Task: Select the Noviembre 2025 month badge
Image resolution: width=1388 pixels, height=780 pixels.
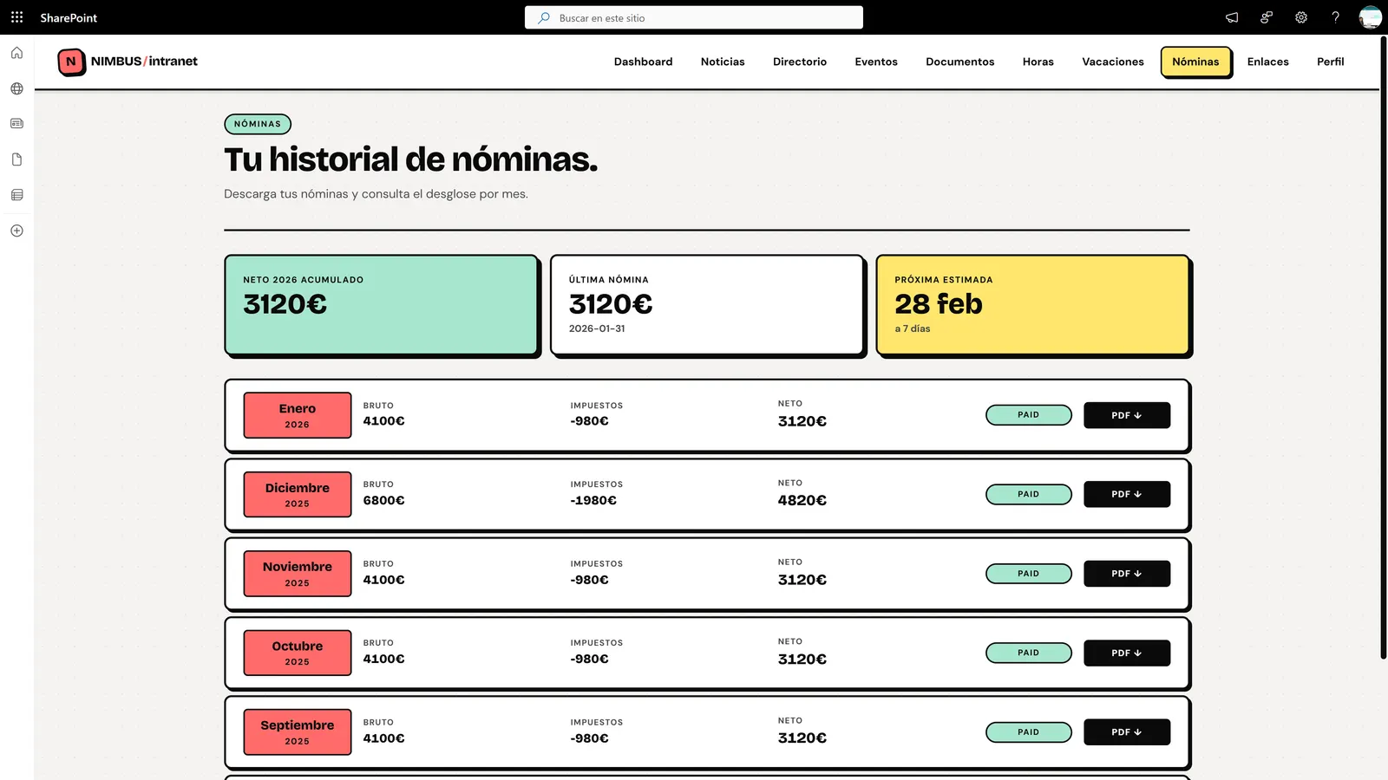Action: click(x=298, y=574)
